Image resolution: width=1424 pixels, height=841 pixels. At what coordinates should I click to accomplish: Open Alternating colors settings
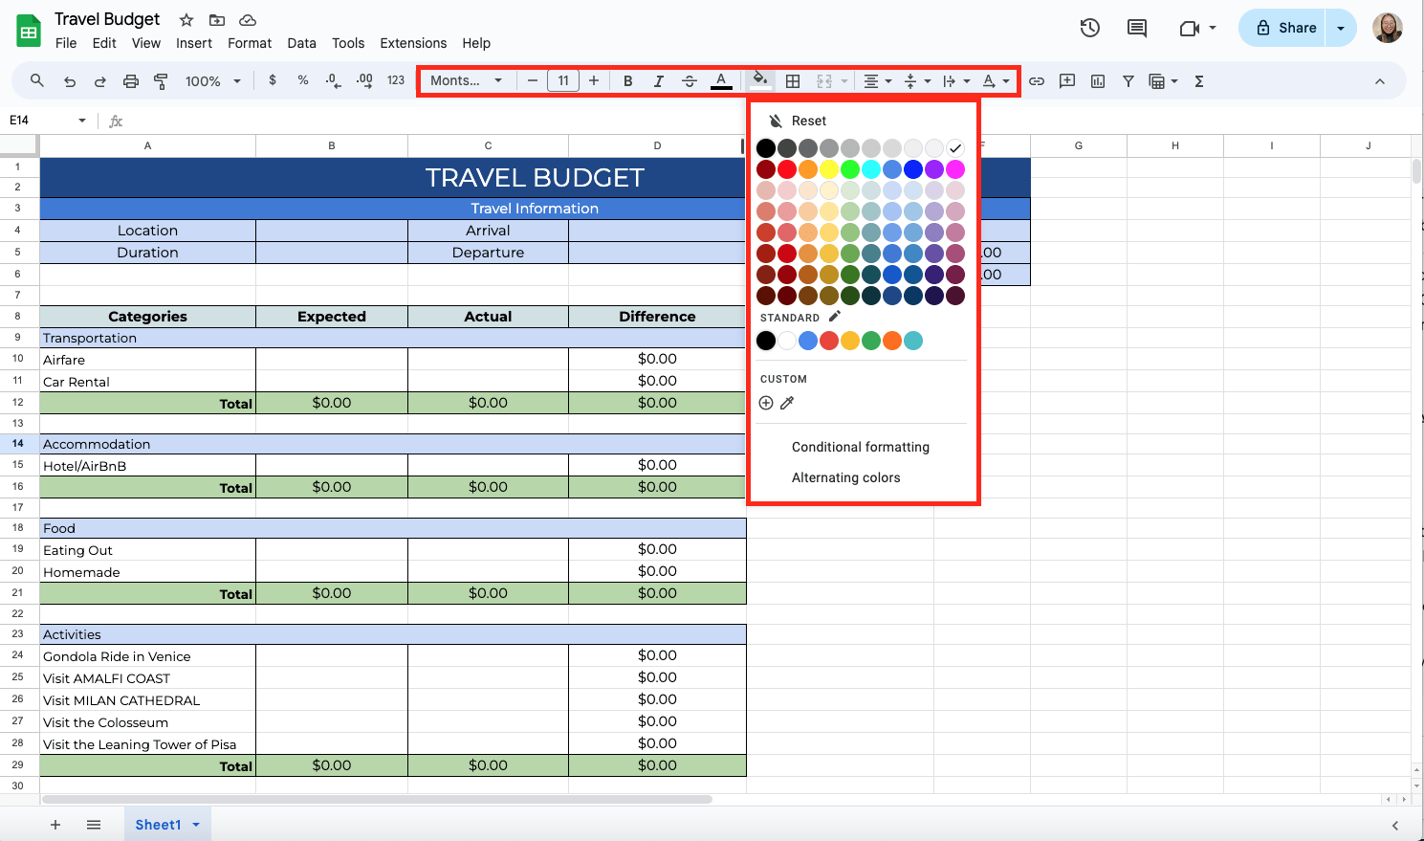(845, 477)
